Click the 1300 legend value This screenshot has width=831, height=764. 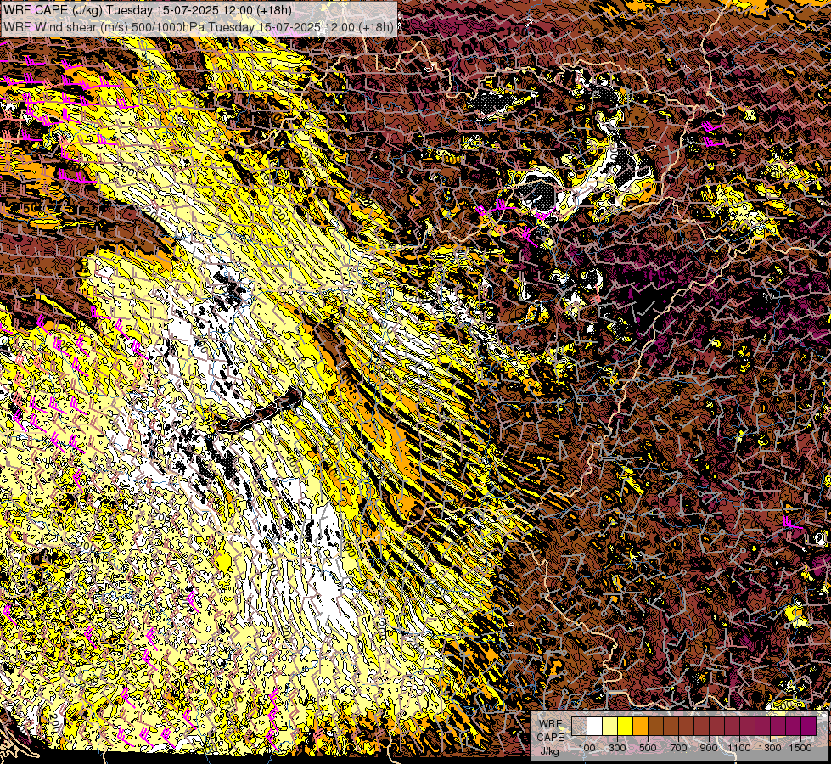pos(770,748)
